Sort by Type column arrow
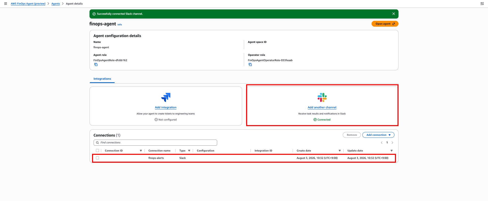 pyautogui.click(x=189, y=151)
